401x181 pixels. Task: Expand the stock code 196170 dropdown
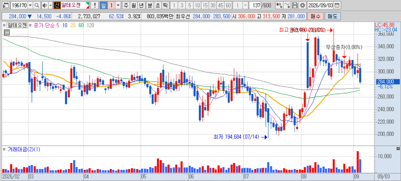coord(30,5)
